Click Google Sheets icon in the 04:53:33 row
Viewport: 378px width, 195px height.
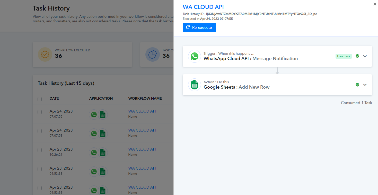click(103, 191)
